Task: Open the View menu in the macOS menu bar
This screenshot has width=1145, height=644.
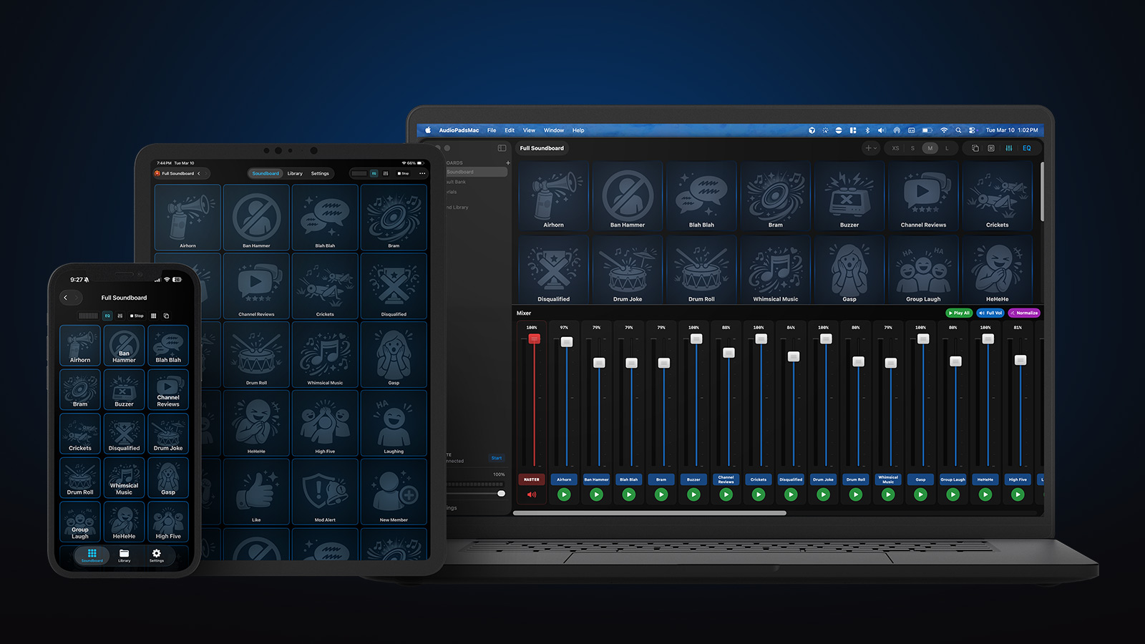Action: pos(529,130)
